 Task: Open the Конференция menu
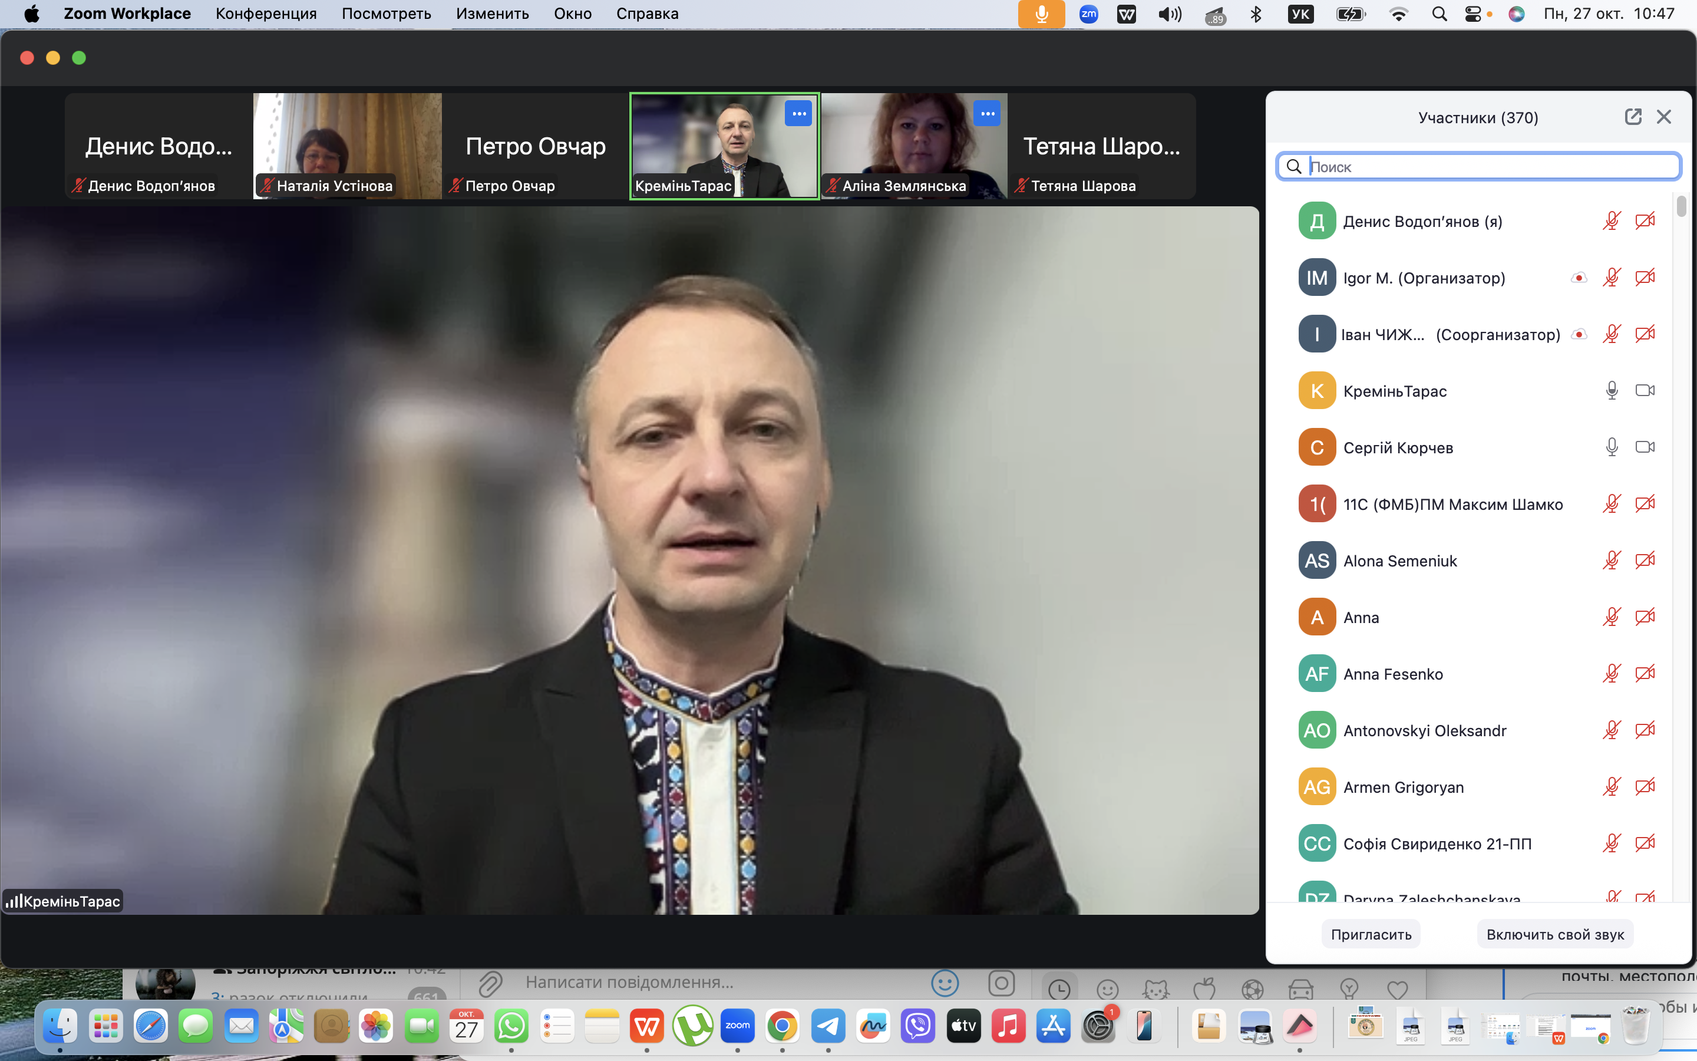pyautogui.click(x=266, y=14)
